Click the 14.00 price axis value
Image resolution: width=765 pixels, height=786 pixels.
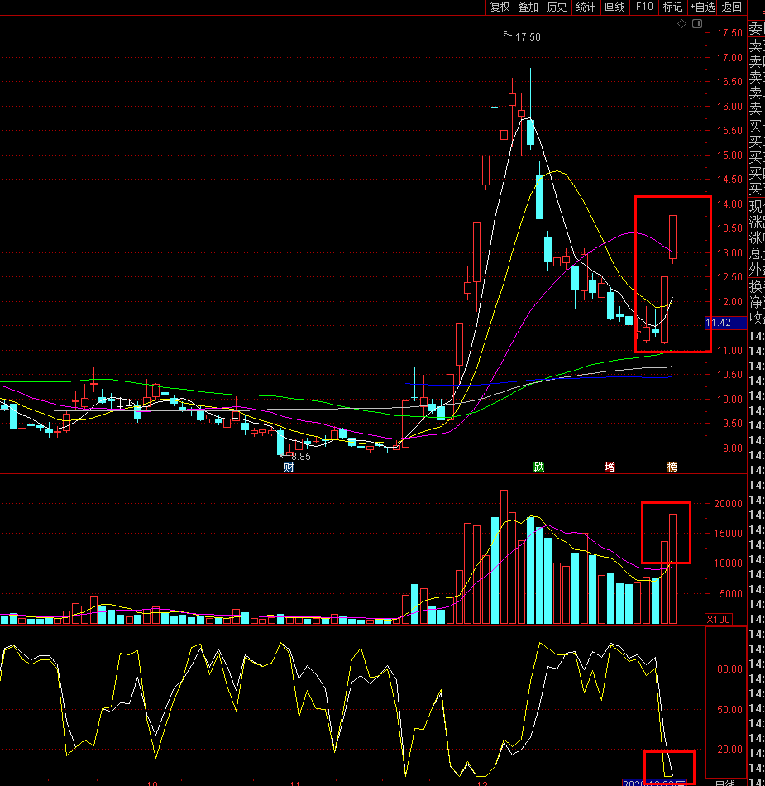pyautogui.click(x=729, y=204)
